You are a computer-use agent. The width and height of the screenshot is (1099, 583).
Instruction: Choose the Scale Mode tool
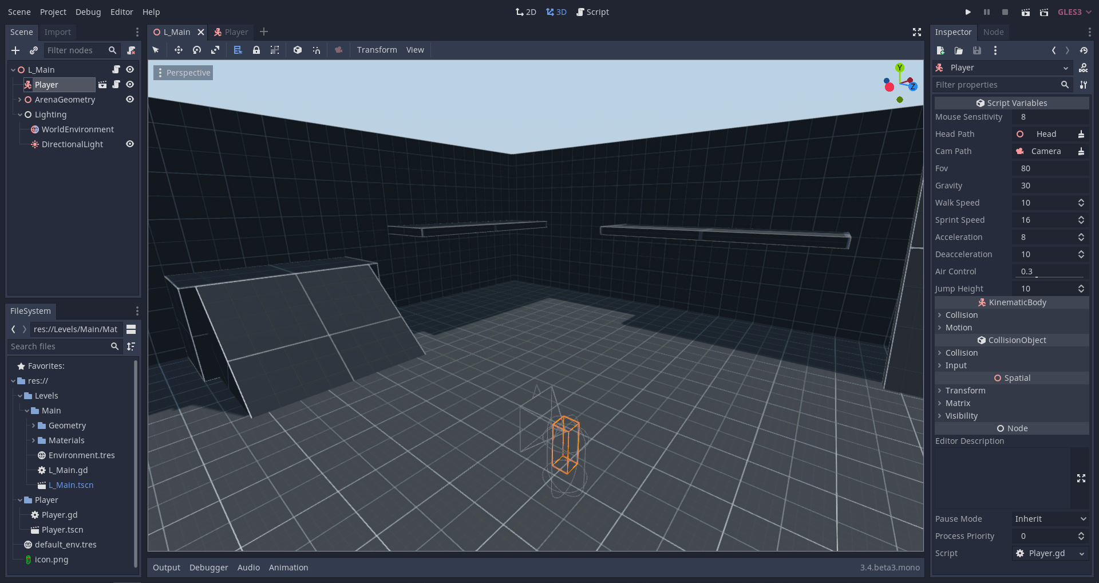click(x=215, y=50)
